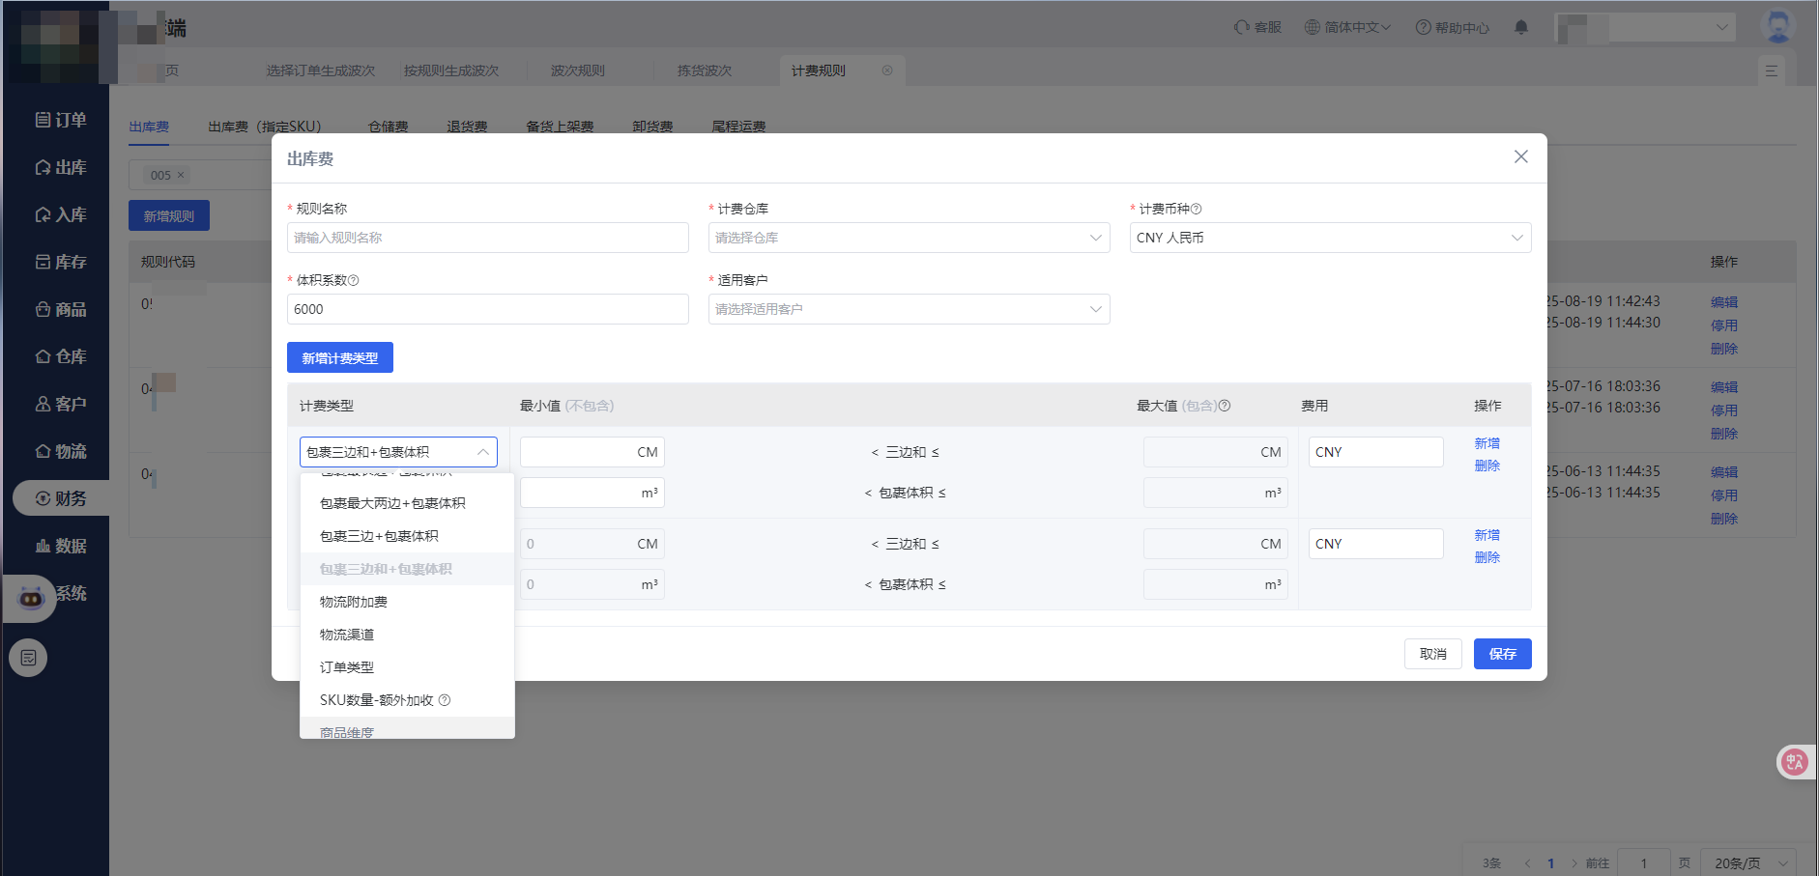Open the 计费币种 currency dropdown
This screenshot has width=1819, height=876.
1329,238
